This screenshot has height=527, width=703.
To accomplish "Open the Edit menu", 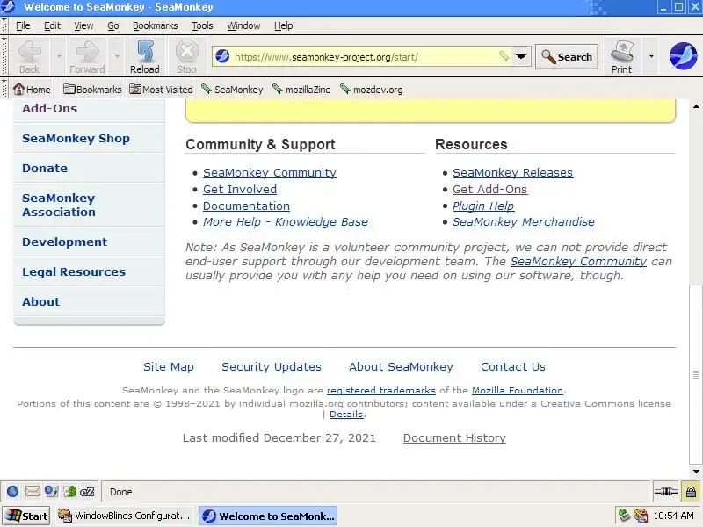I will pyautogui.click(x=52, y=25).
